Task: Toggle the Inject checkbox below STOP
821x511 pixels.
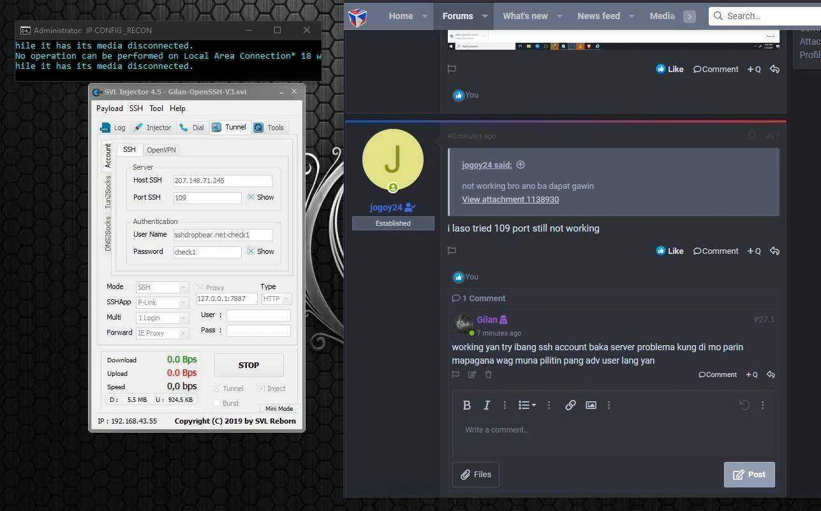Action: (x=261, y=389)
